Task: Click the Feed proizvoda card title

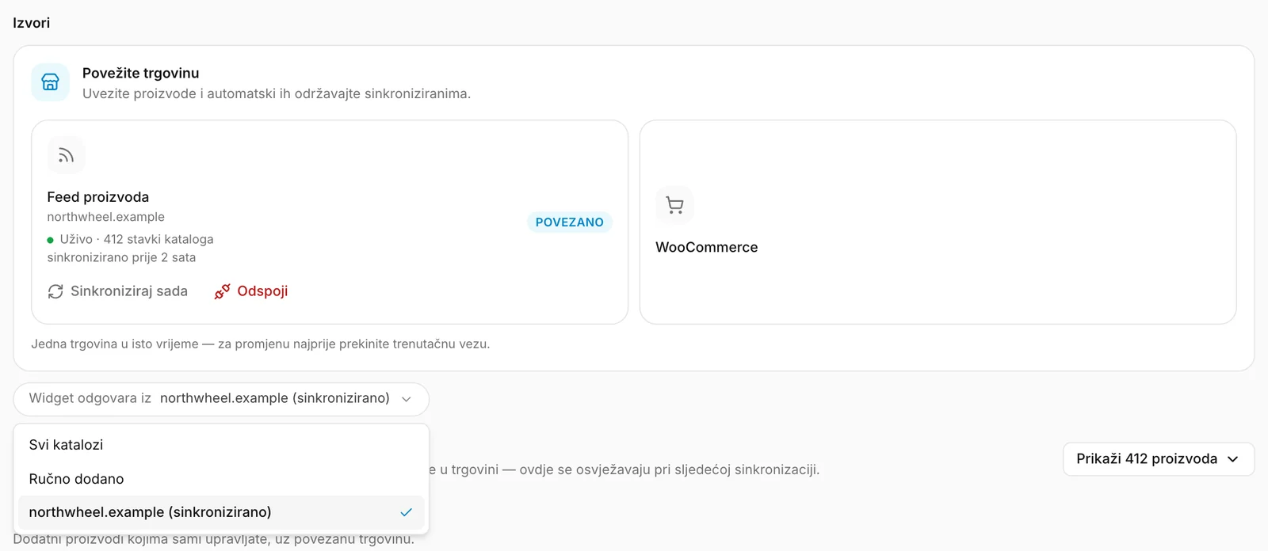Action: [x=98, y=197]
